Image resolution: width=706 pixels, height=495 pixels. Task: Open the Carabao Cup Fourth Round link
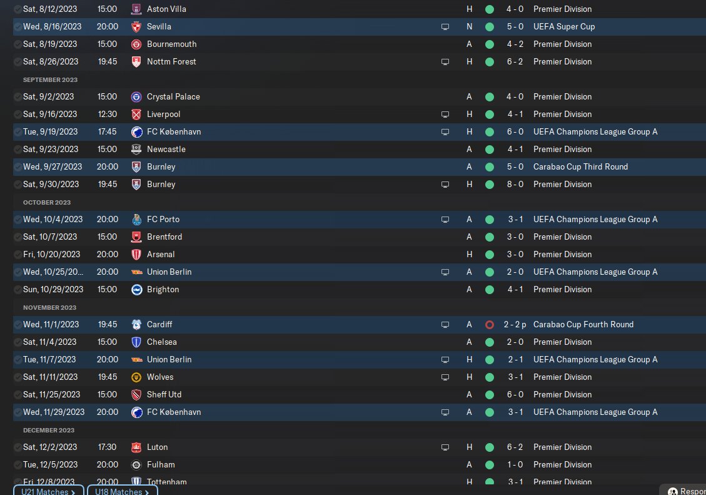pos(583,325)
